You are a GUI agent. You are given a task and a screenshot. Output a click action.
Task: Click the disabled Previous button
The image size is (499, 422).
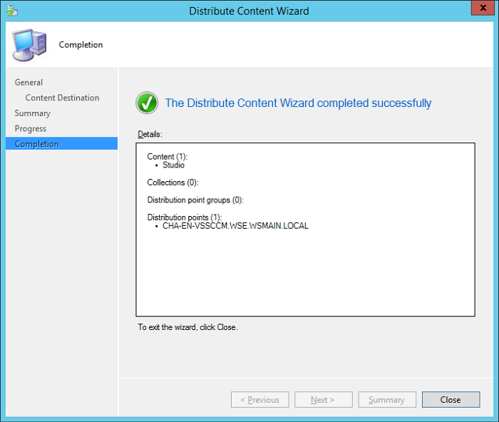click(x=260, y=400)
